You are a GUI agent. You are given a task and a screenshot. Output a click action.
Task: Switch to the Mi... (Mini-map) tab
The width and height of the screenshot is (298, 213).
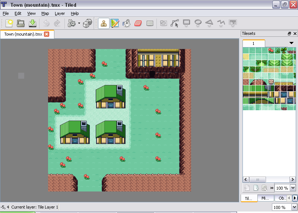click(265, 198)
